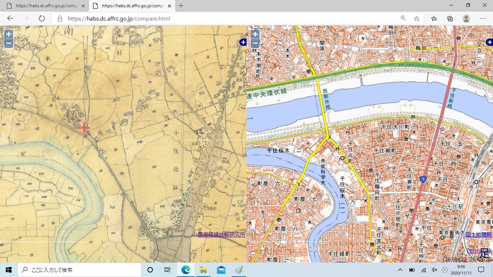Open the Windows Start menu
The image size is (493, 277).
click(x=8, y=270)
